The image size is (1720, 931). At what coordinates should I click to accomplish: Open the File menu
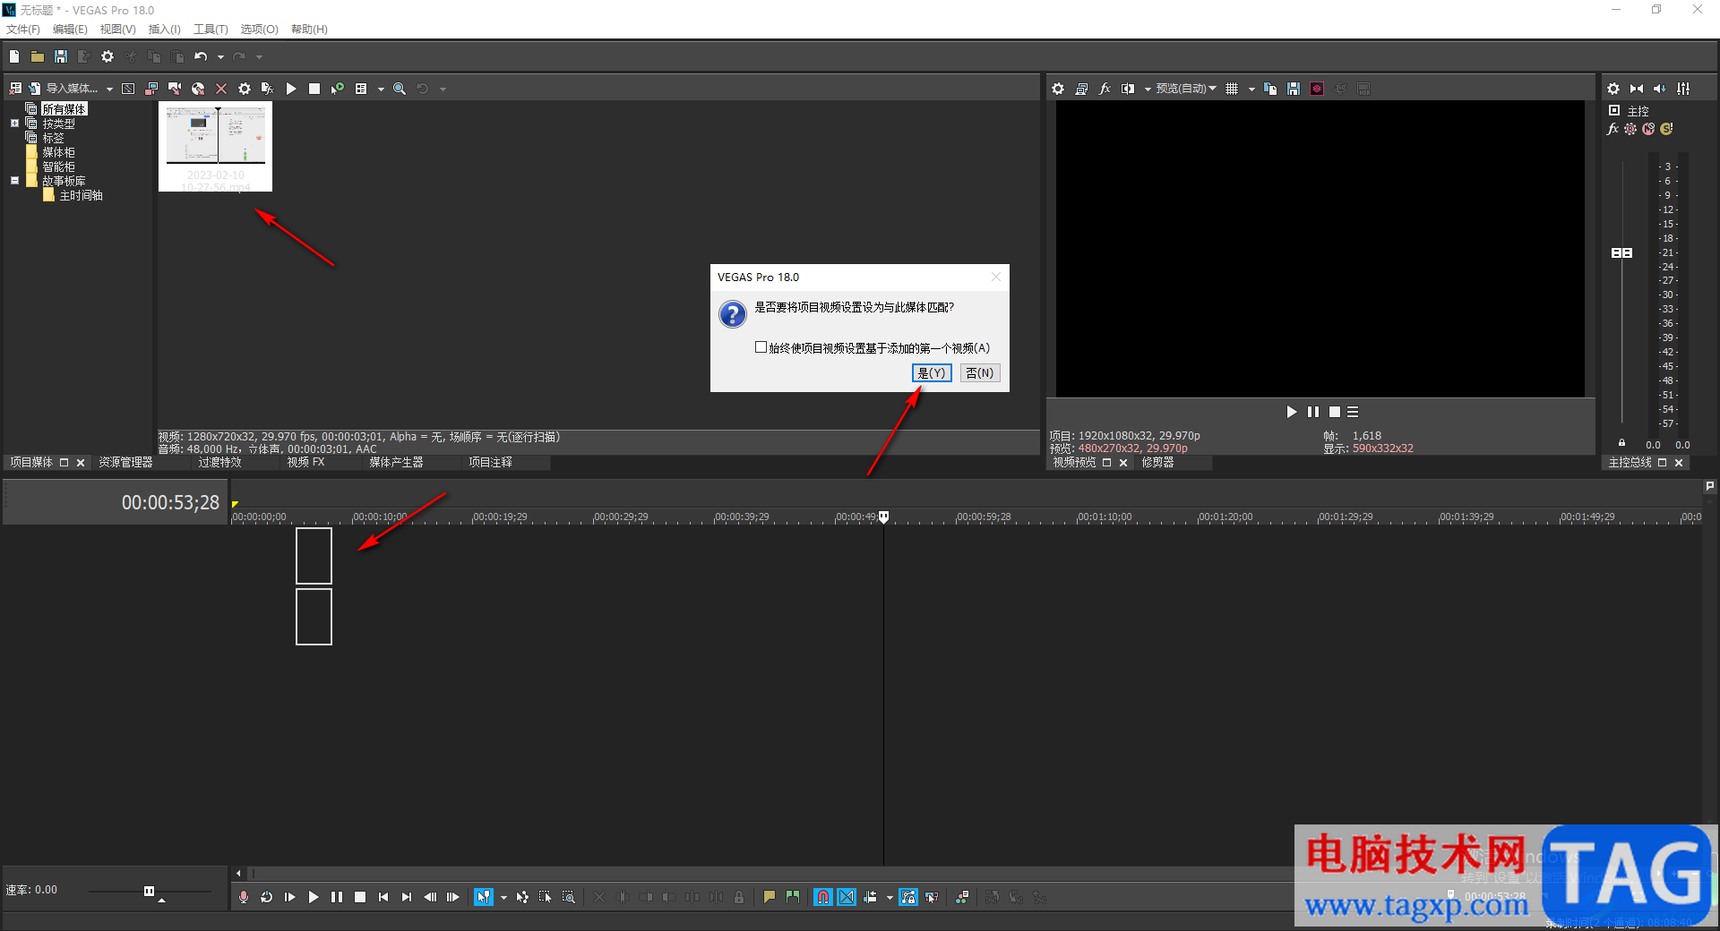pos(23,30)
